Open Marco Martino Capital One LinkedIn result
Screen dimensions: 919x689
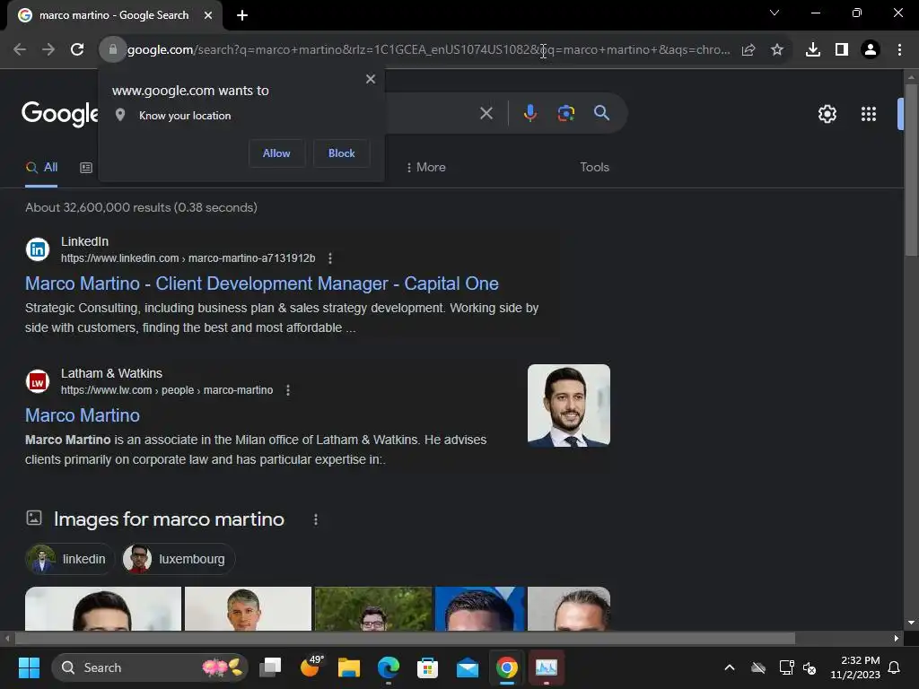(261, 283)
